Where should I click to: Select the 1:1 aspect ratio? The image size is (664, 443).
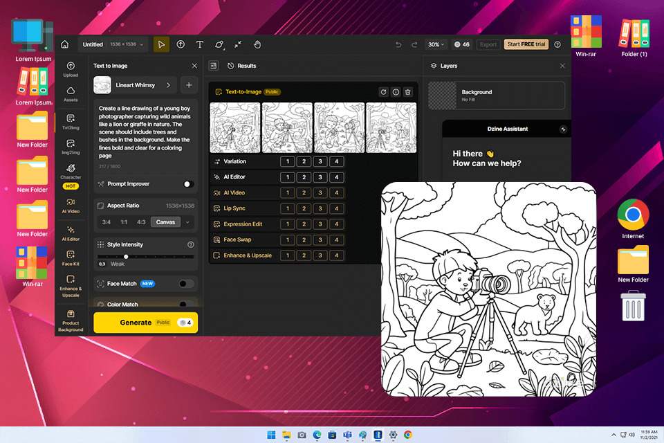pyautogui.click(x=124, y=222)
